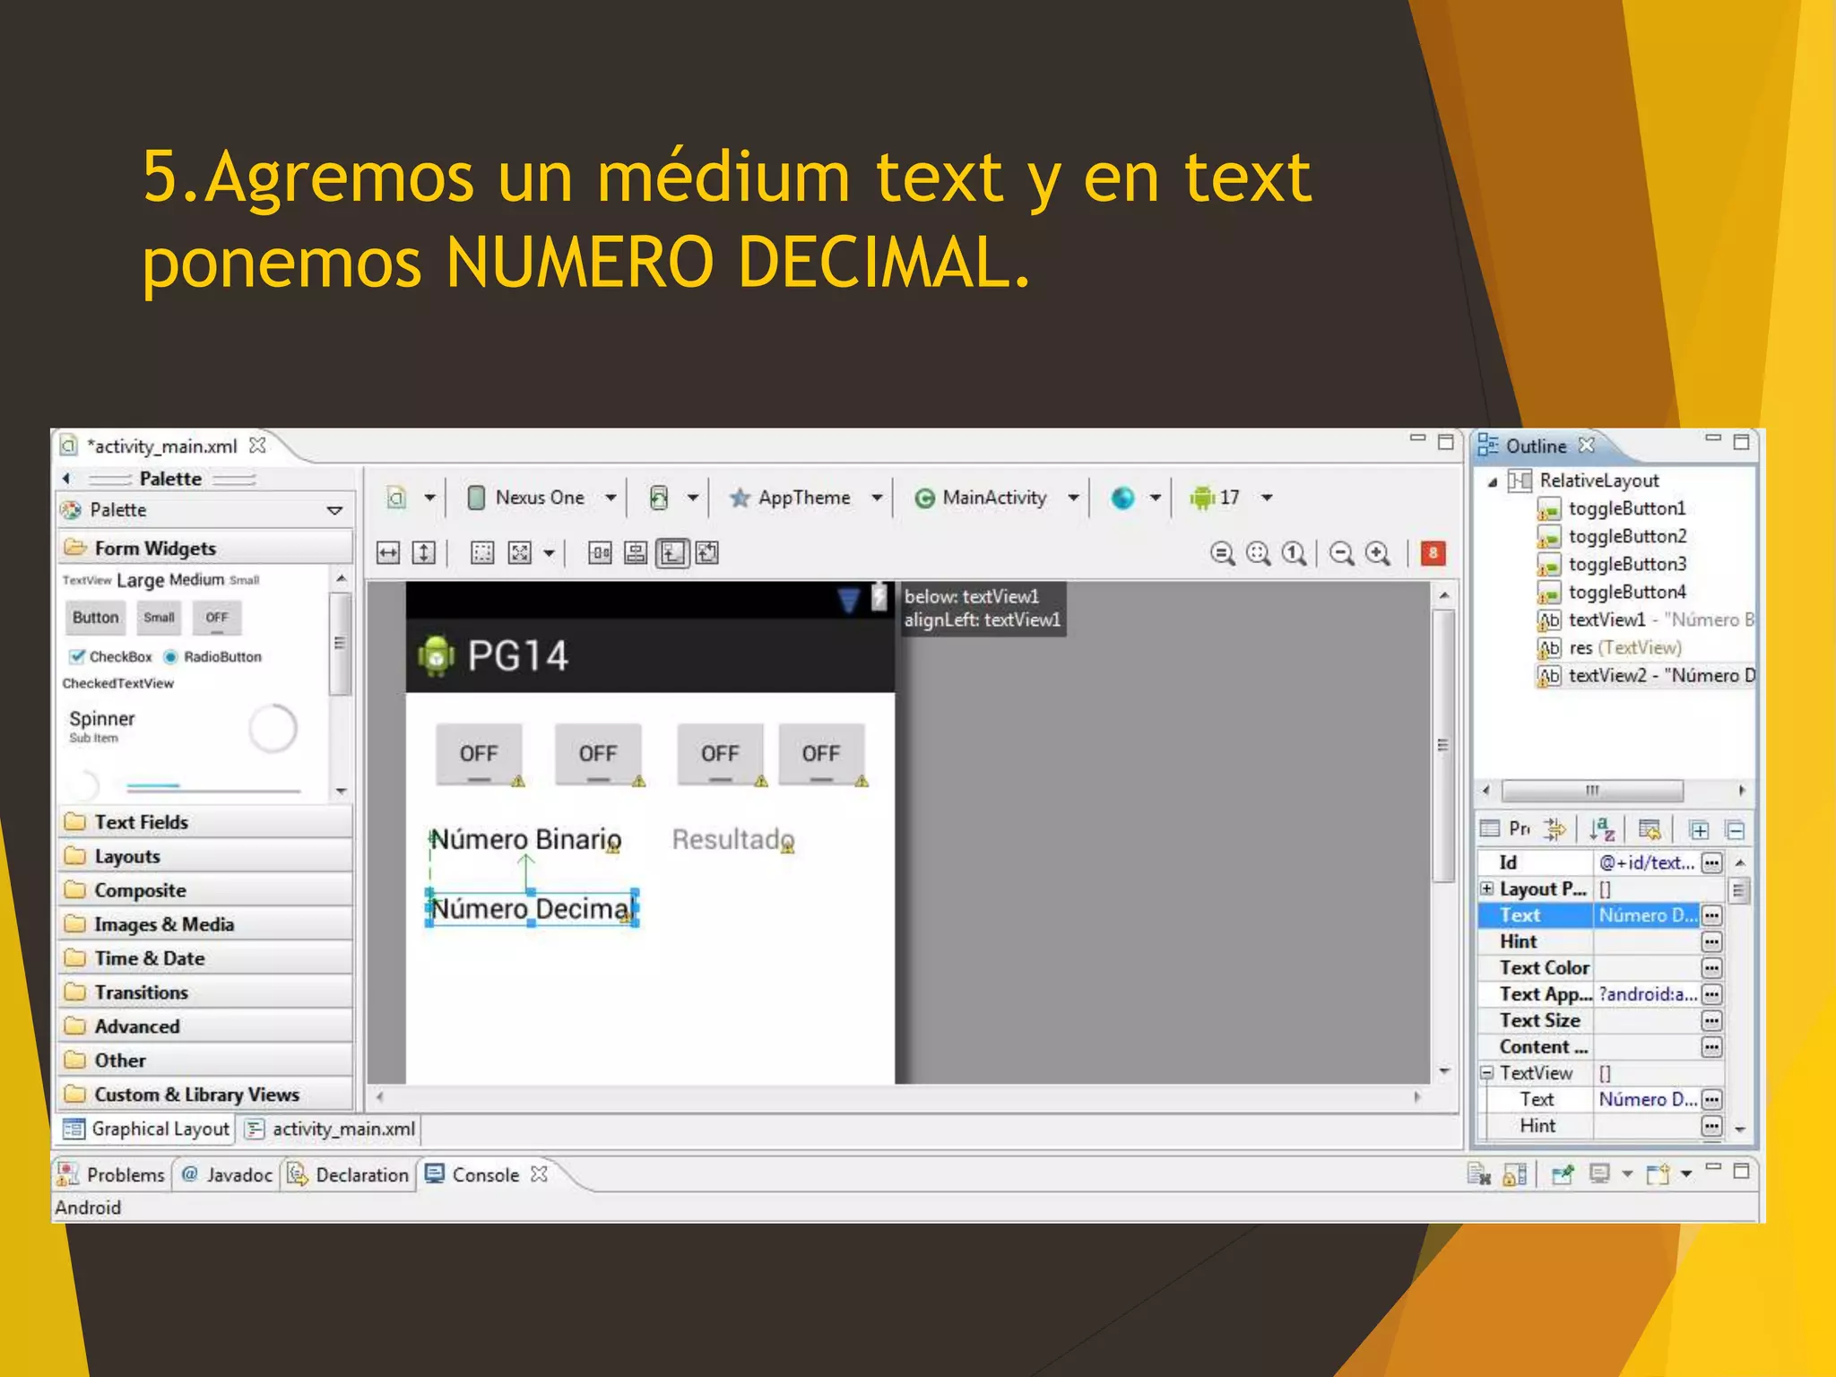Viewport: 1836px width, 1377px height.
Task: Expand the Text Fields palette category
Action: tap(206, 822)
